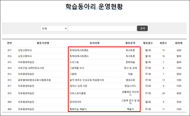Select the club name 마포스포츠클럽
The image size is (190, 116).
click(78, 93)
